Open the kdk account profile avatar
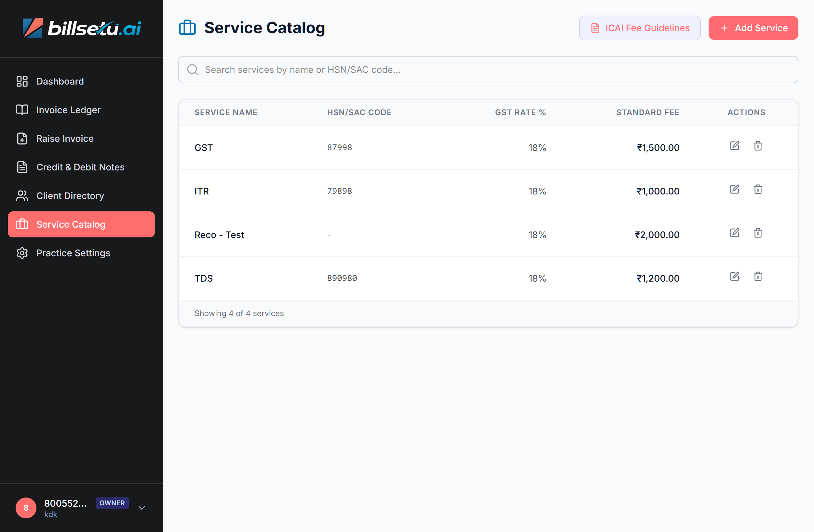 [x=26, y=508]
